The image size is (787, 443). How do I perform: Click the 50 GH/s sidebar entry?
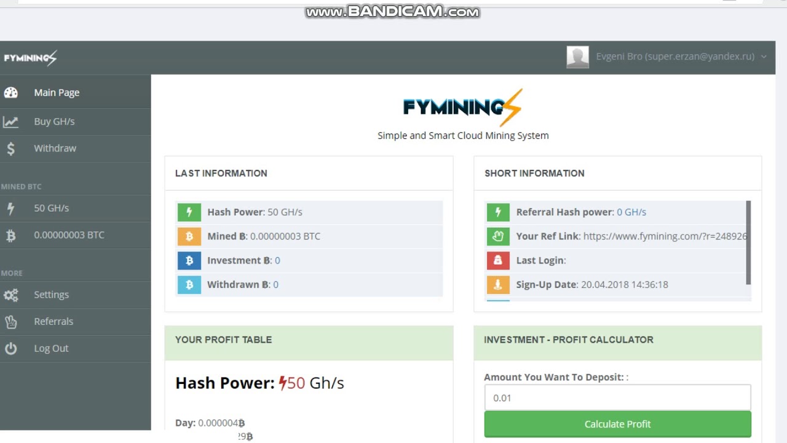(x=75, y=209)
